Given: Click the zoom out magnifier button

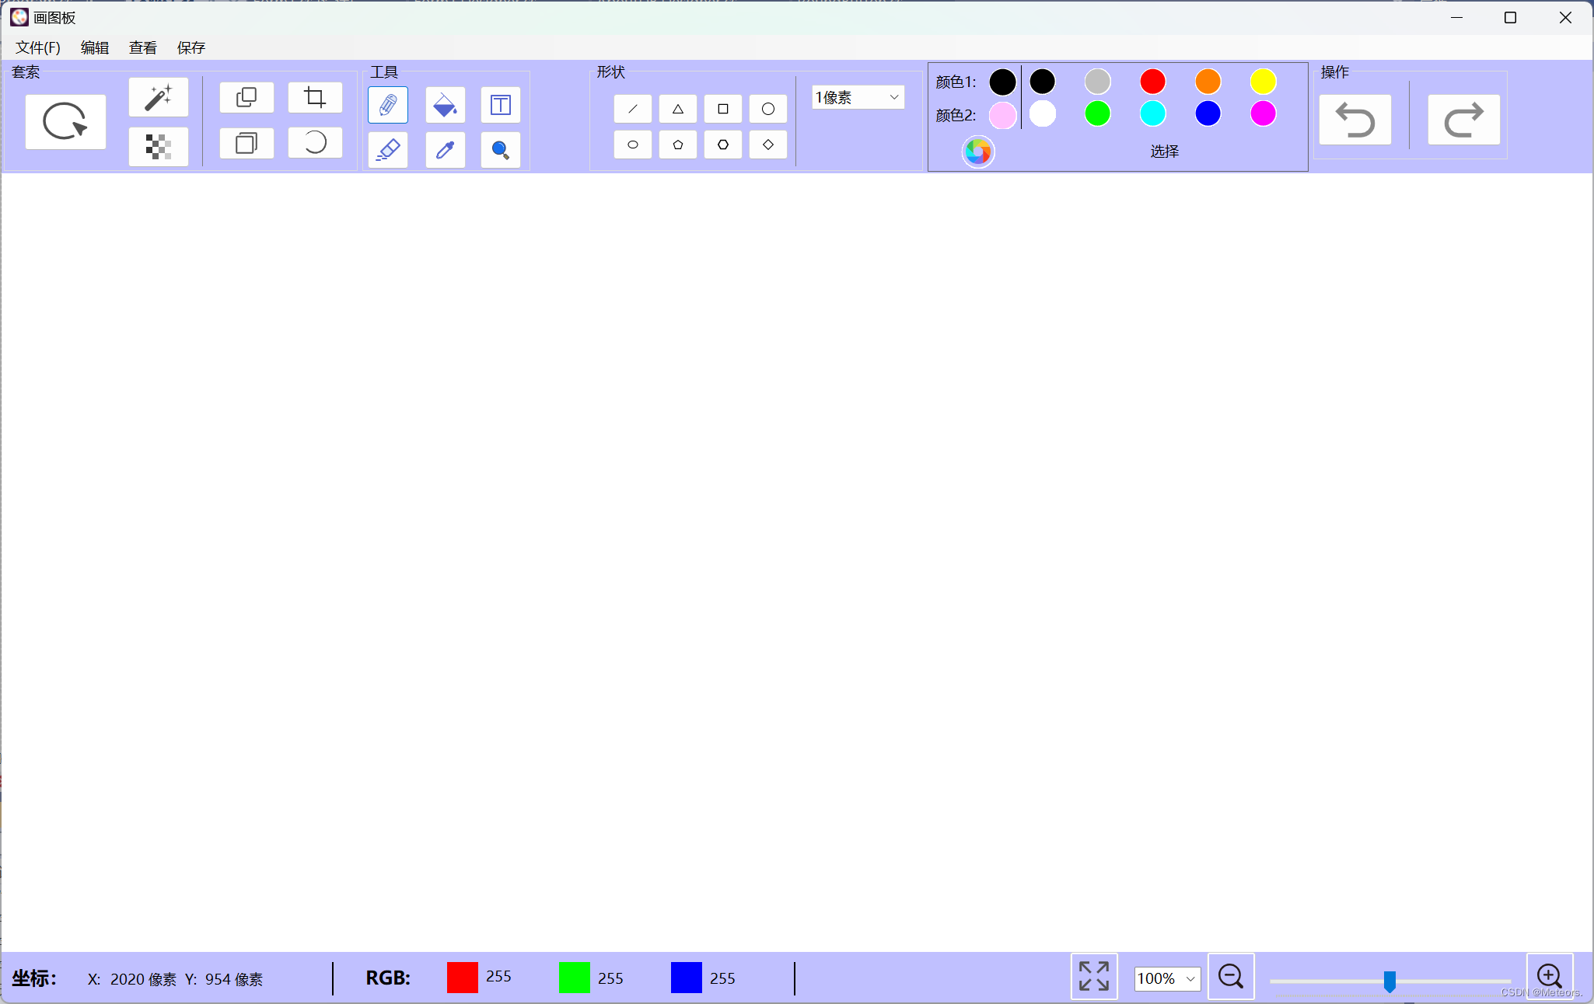Looking at the screenshot, I should point(1231,976).
